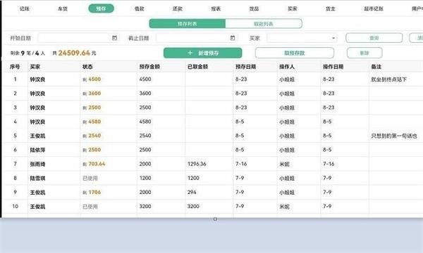Viewport: 423px width, 253px height.
Task: Focus the 截止日期 date input field
Action: [x=197, y=38]
